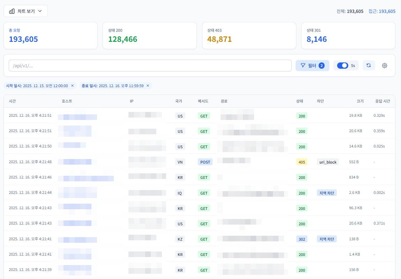
Task: Sort the table by the 시간 column
Action: pos(13,101)
